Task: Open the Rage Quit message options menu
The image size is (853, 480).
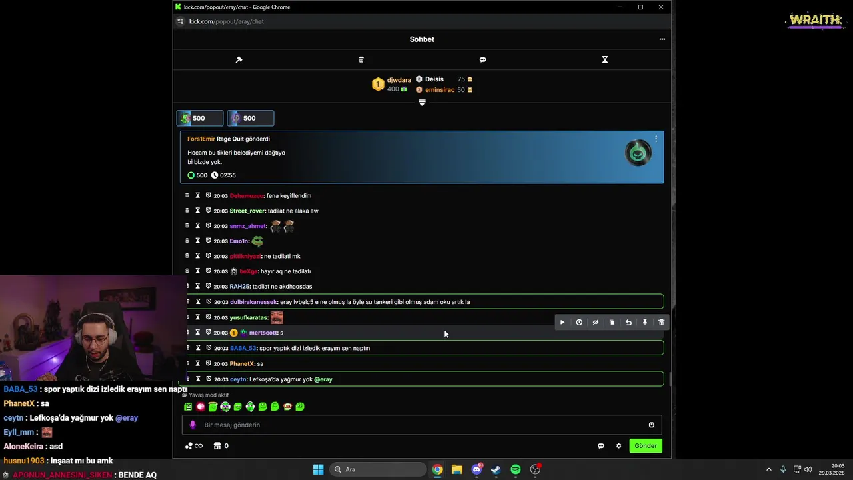Action: coord(656,139)
